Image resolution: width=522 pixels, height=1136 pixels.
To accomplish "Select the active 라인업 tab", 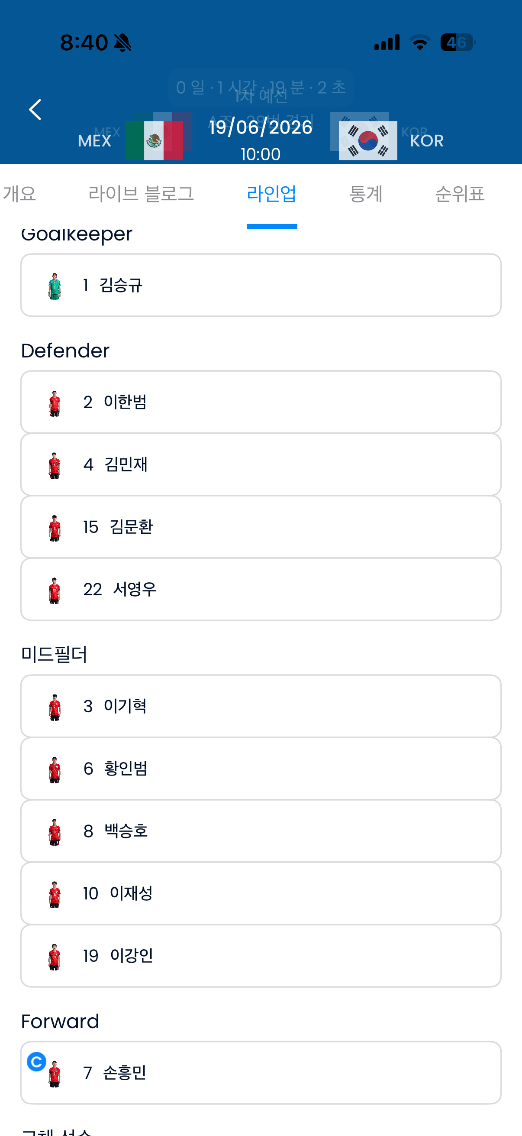I will click(x=272, y=194).
